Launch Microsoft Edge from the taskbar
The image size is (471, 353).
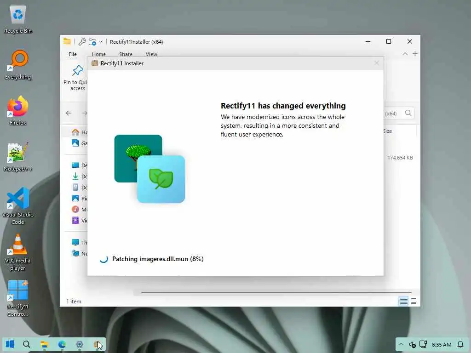click(62, 344)
